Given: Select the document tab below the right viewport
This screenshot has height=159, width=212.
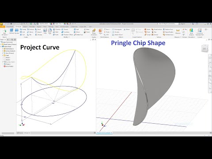Looking at the screenshot, I should [104, 133].
